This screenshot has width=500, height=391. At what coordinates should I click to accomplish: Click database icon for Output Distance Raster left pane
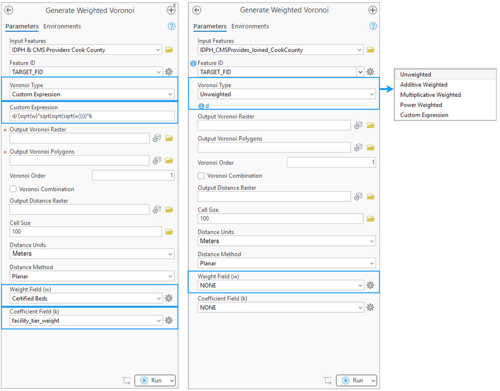pyautogui.click(x=157, y=209)
